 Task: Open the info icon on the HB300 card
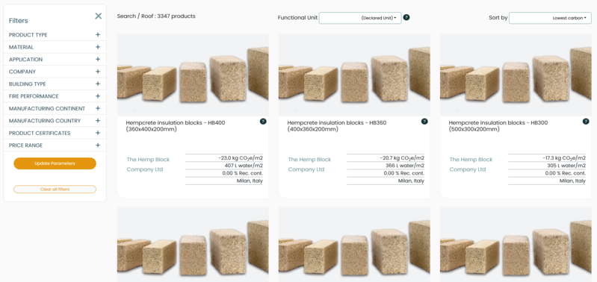[586, 122]
